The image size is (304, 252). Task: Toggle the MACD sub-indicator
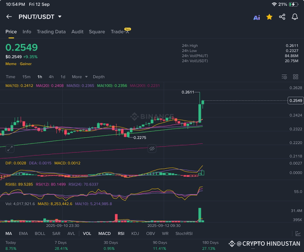(x=105, y=233)
